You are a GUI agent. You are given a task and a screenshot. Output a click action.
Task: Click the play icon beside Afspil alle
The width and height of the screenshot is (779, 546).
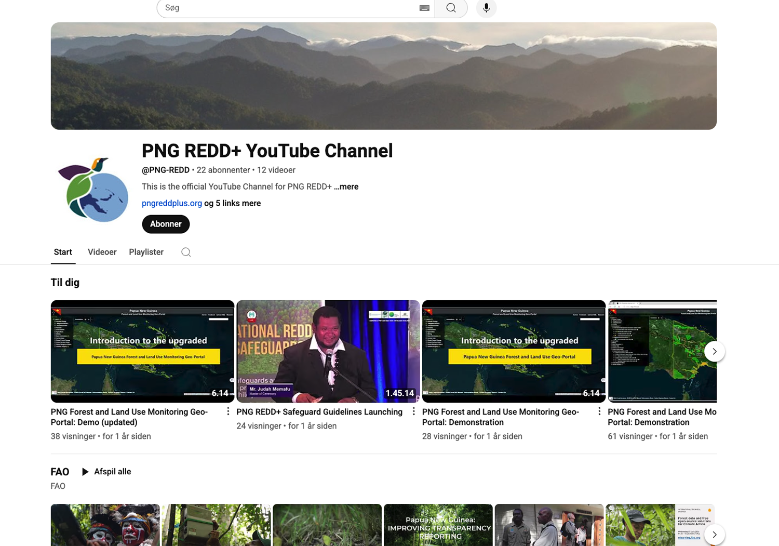point(85,472)
